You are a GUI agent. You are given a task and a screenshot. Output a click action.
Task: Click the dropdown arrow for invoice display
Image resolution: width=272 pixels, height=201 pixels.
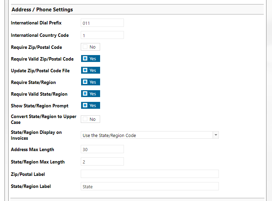216,135
